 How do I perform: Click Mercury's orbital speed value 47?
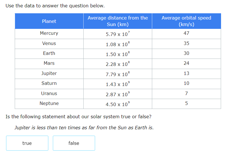(186, 33)
